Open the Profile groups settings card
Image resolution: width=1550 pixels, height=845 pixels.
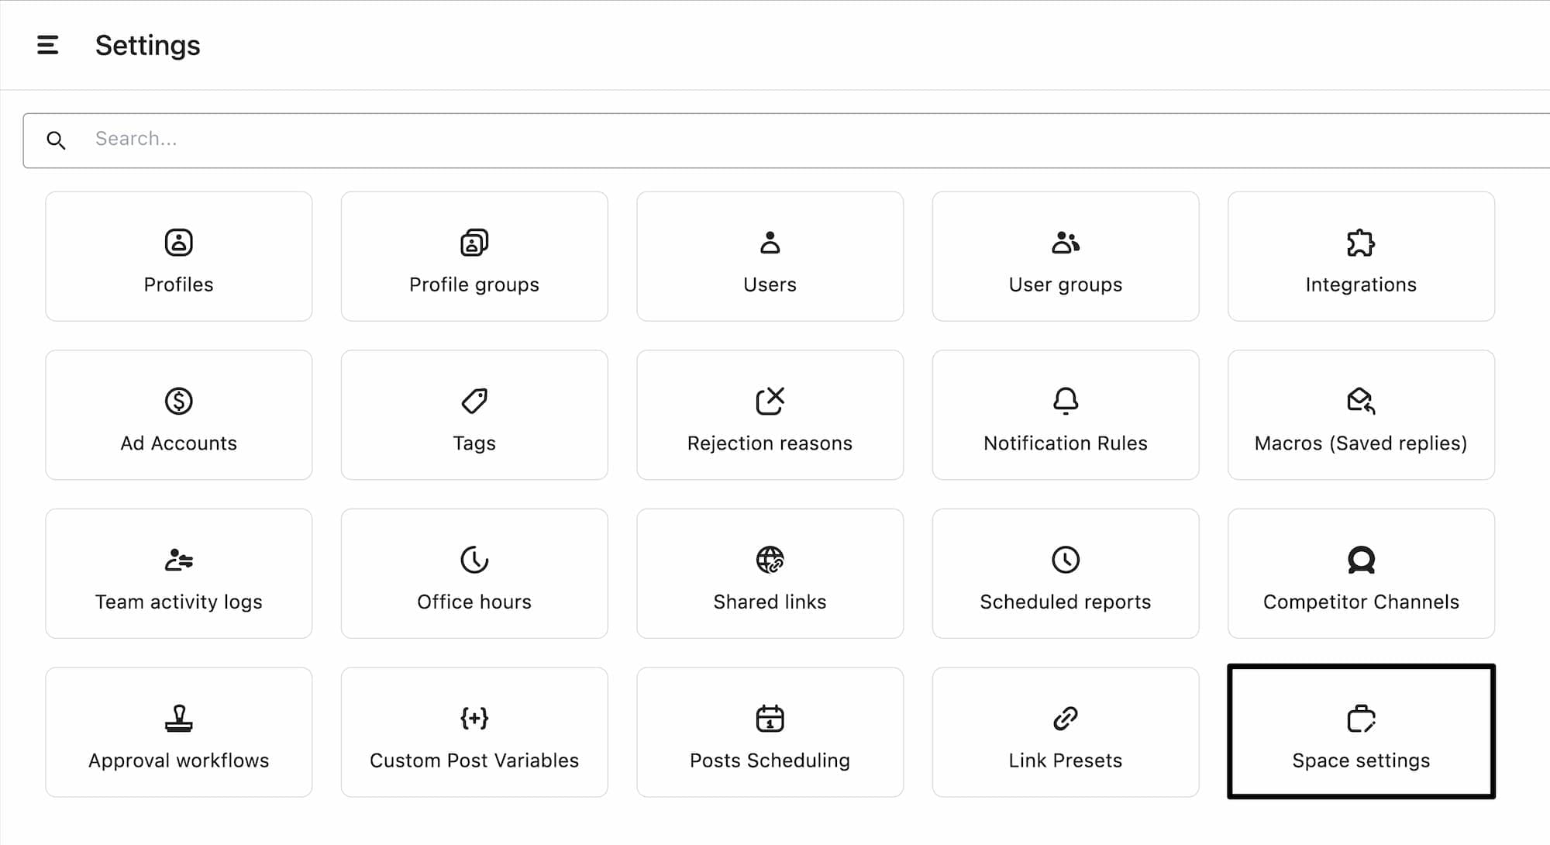click(x=474, y=257)
